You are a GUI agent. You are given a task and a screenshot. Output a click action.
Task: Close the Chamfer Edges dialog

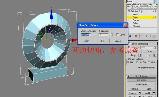[x=125, y=25]
